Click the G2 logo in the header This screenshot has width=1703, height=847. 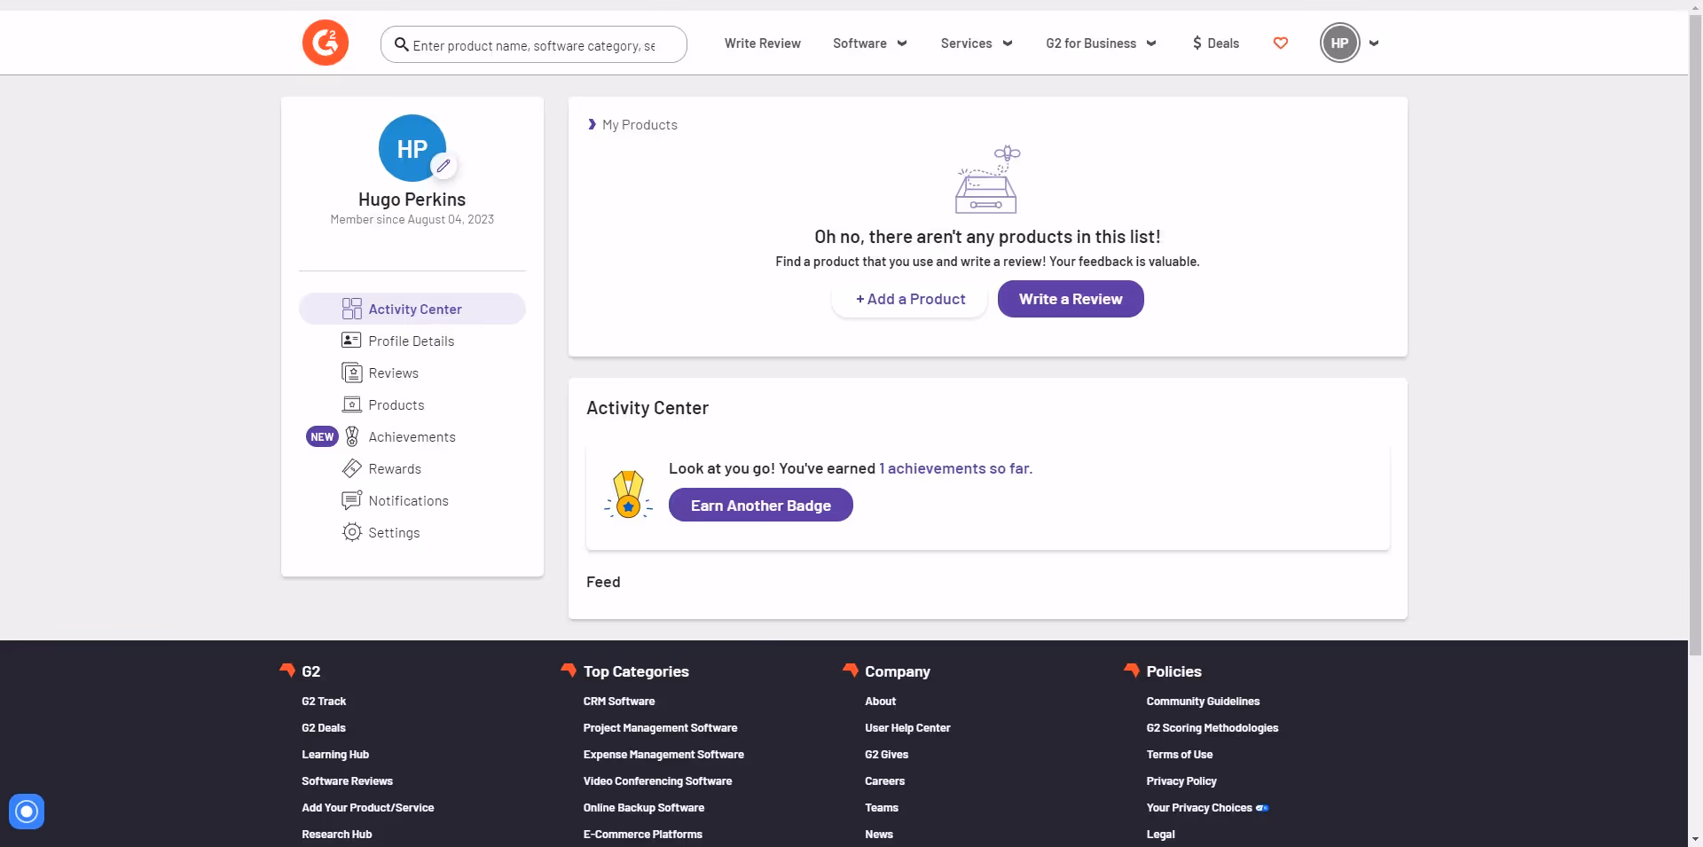point(326,43)
